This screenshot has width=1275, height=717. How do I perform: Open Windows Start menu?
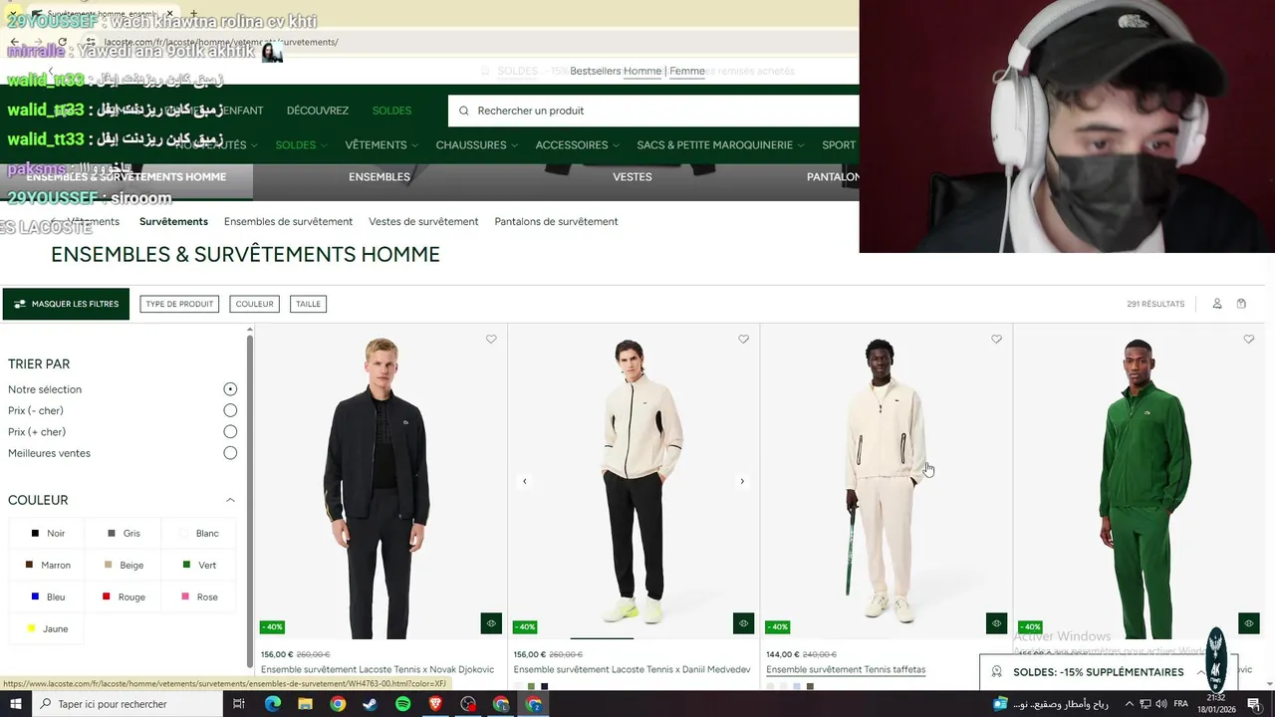[16, 704]
